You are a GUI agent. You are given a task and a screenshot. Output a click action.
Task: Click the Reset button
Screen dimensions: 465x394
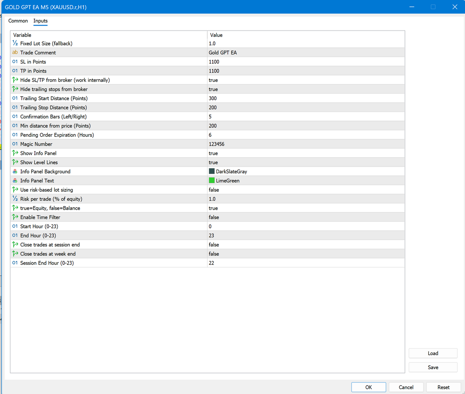click(443, 387)
